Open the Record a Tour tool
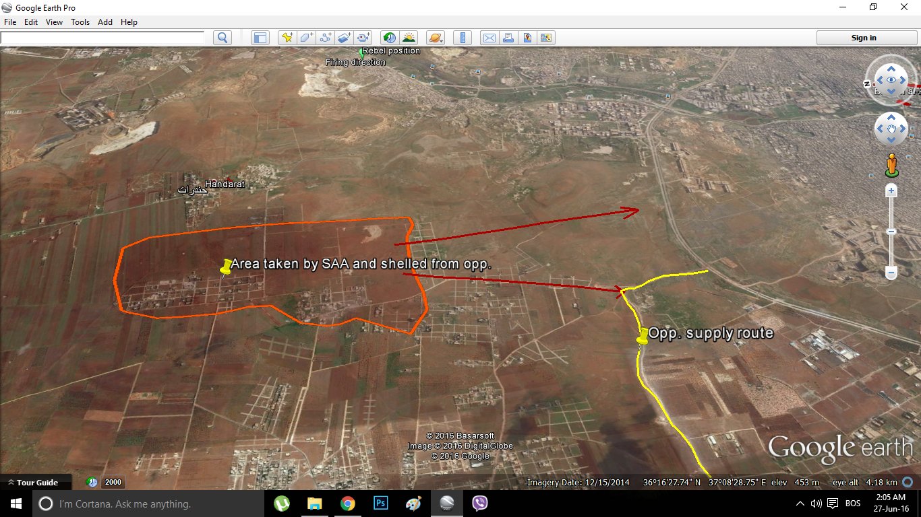 [363, 38]
